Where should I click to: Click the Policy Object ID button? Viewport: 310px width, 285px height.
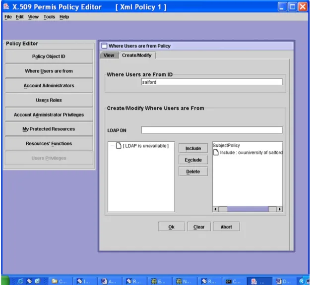pyautogui.click(x=49, y=57)
